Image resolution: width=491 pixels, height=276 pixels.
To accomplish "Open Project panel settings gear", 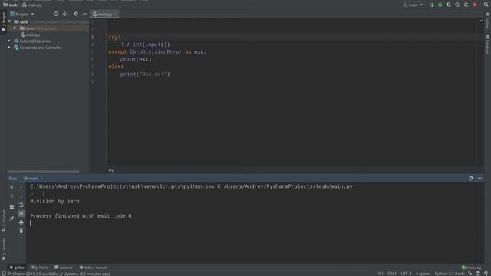I will point(76,14).
